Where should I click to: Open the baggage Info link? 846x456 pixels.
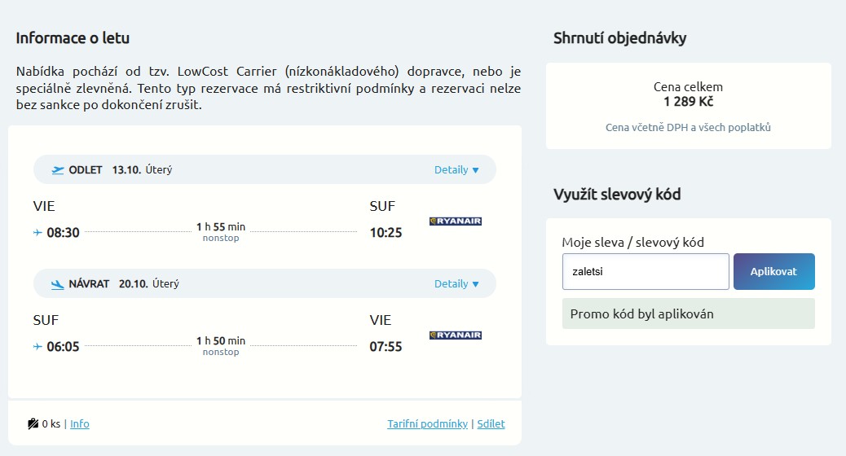pos(80,423)
